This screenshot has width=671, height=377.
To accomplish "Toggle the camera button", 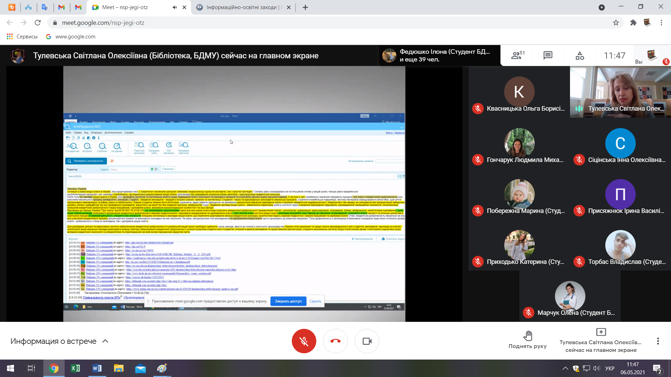I will [367, 341].
